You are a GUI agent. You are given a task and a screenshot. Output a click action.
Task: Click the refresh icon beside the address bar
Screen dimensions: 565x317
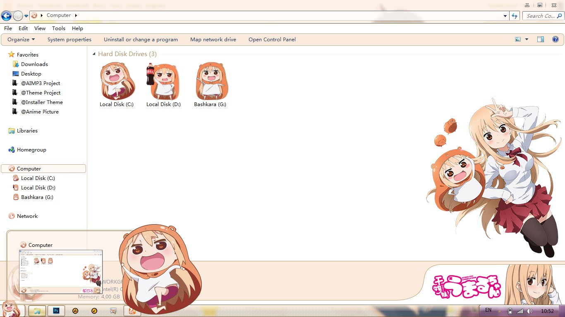coord(514,15)
